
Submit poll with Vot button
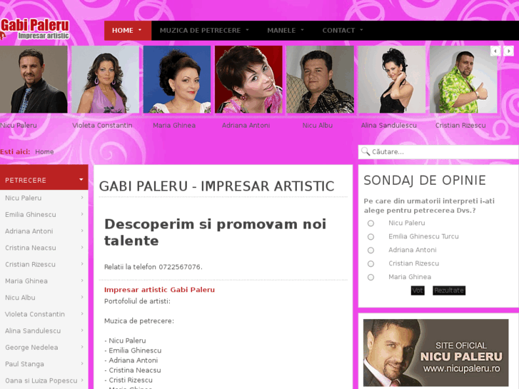point(418,291)
